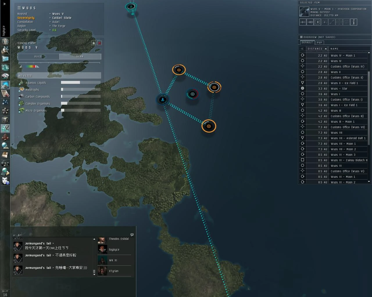Click the Orbit button in Selected Item

tap(325, 22)
